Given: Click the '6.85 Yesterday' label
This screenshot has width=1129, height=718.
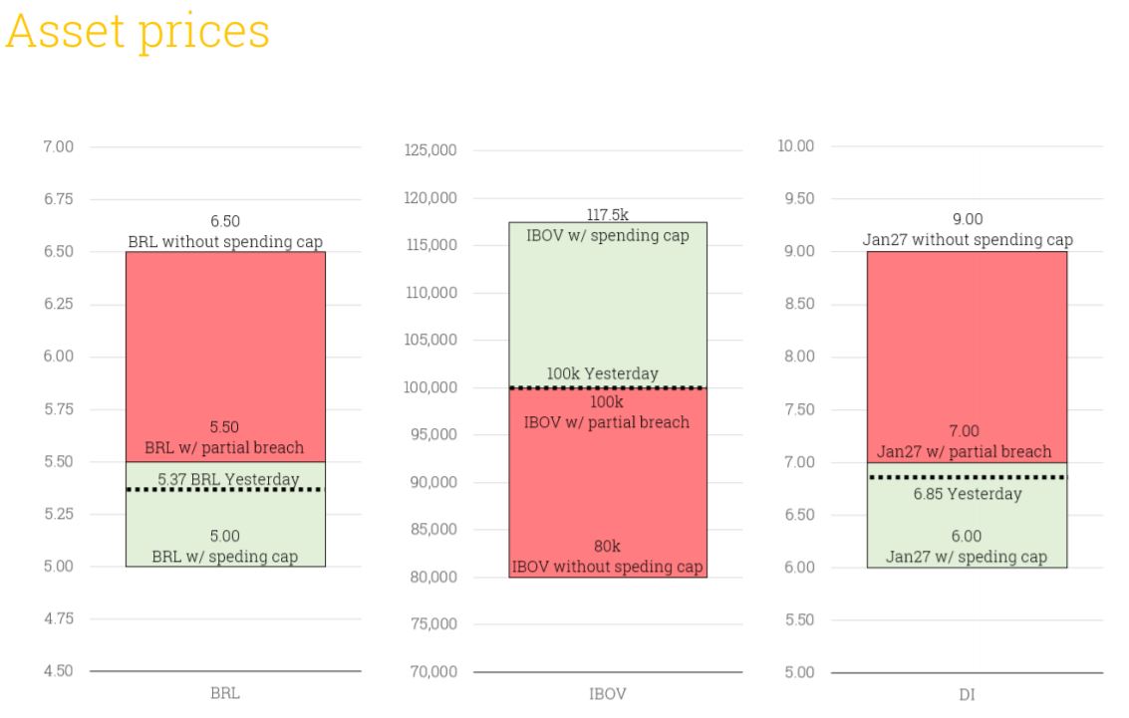Looking at the screenshot, I should pyautogui.click(x=967, y=494).
